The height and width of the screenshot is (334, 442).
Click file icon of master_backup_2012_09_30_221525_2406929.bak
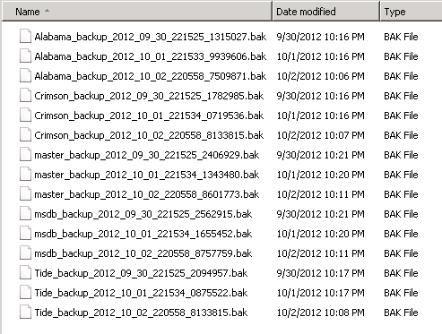tap(25, 155)
